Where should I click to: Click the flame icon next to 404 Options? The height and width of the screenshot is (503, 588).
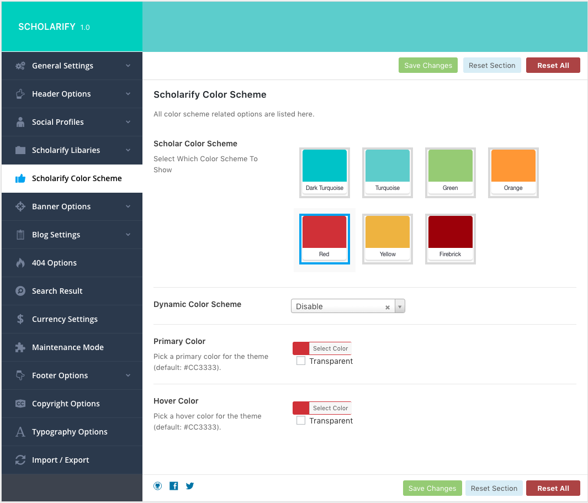(20, 263)
